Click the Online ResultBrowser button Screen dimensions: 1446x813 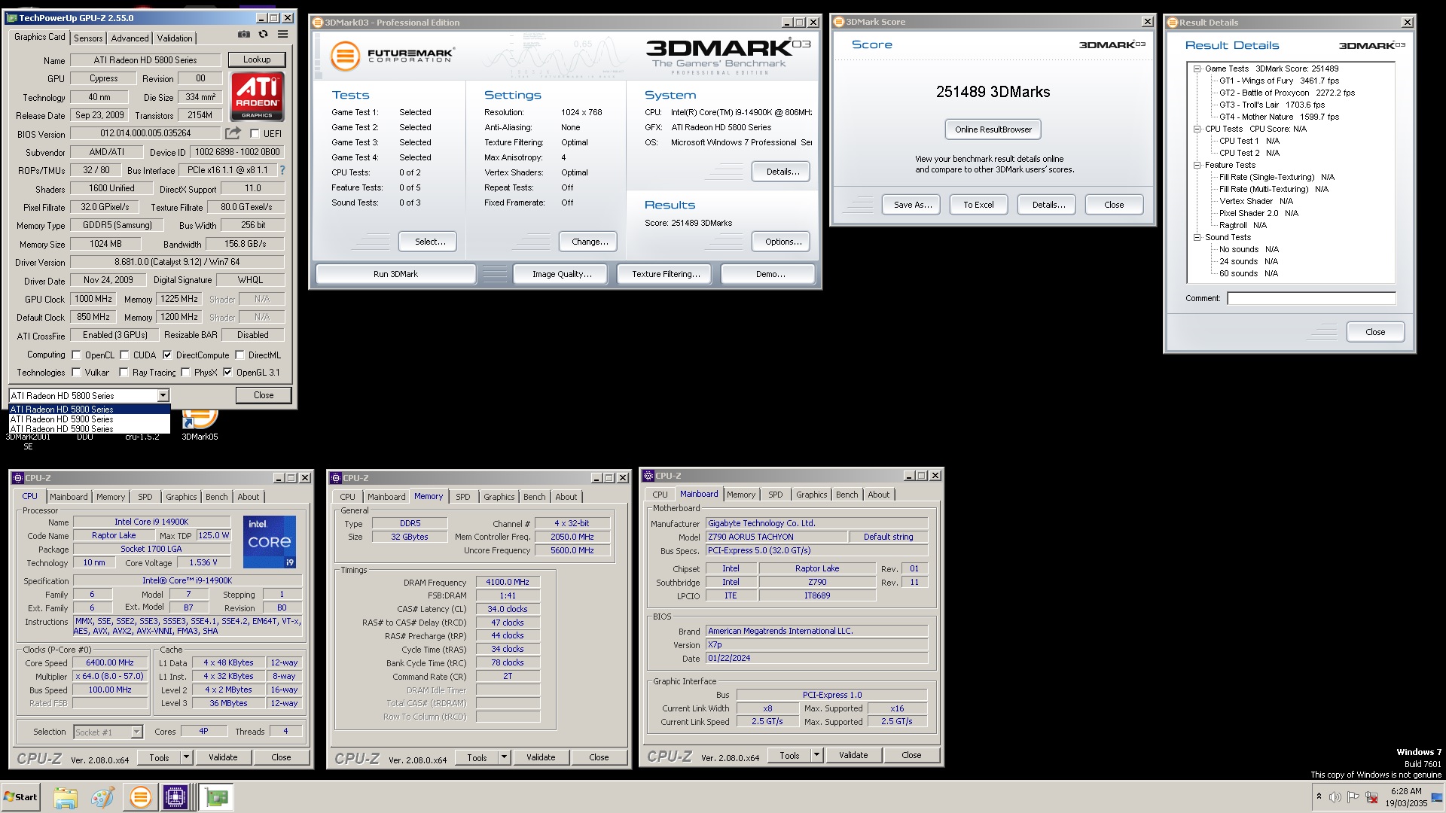[x=993, y=129]
